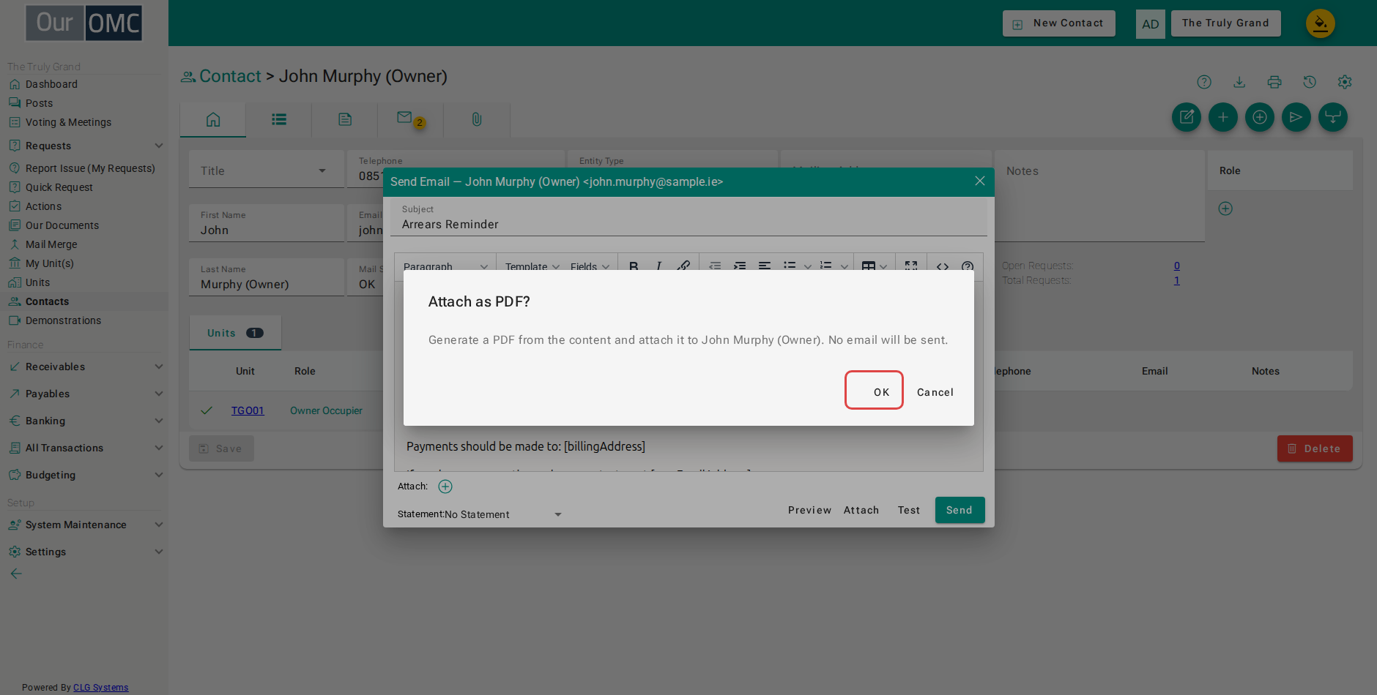The image size is (1377, 695).
Task: Click the Subject field with Arrears Reminder
Action: point(688,217)
